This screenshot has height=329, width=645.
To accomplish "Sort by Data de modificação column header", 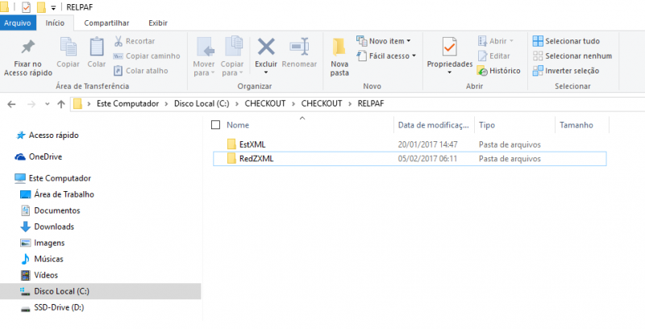I will coord(433,125).
